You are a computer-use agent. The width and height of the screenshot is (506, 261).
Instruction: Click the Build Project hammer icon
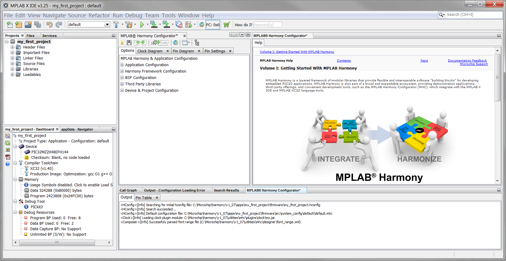coord(116,25)
